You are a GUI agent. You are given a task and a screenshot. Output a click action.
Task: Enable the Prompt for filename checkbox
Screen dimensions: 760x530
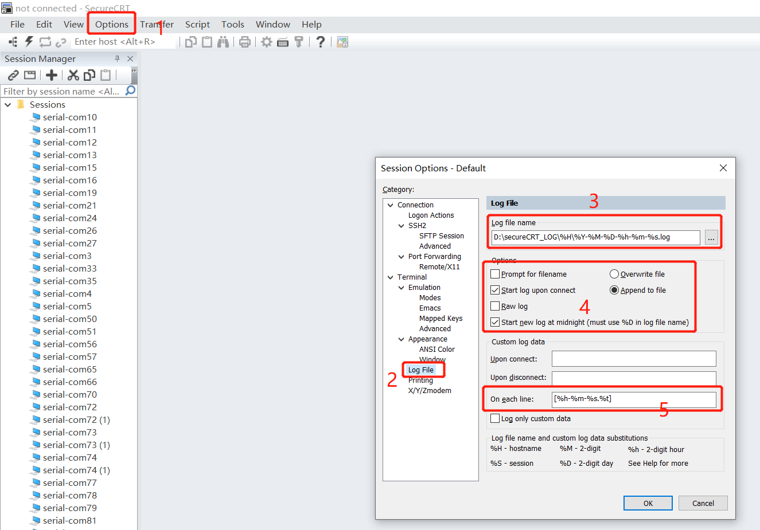pos(495,274)
